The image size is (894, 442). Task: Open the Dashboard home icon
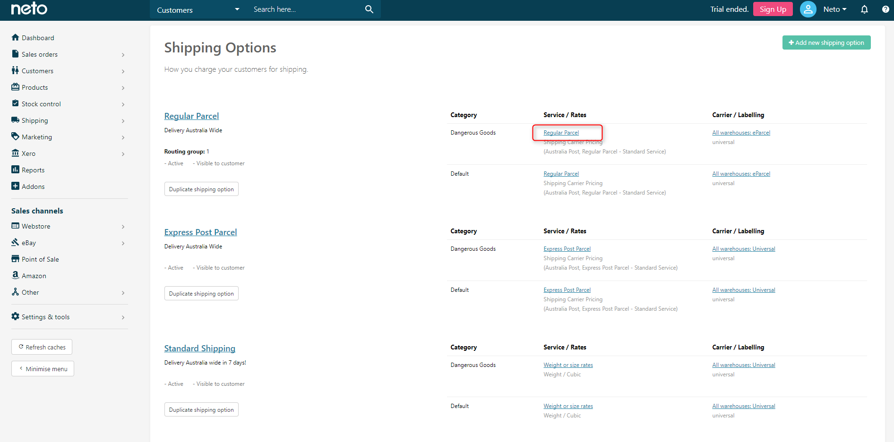click(x=15, y=37)
